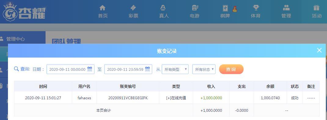Click the start date input field
Screen dimensions: 327x120
70,69
